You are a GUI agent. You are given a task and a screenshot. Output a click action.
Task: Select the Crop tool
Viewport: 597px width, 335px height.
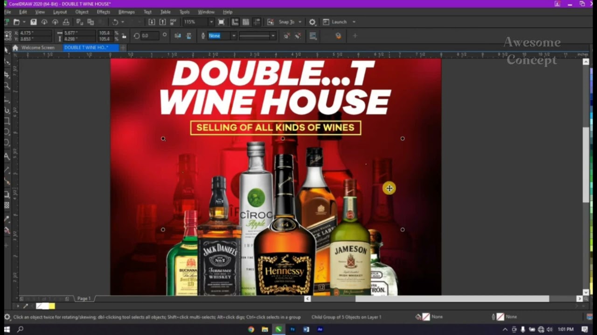pos(7,74)
